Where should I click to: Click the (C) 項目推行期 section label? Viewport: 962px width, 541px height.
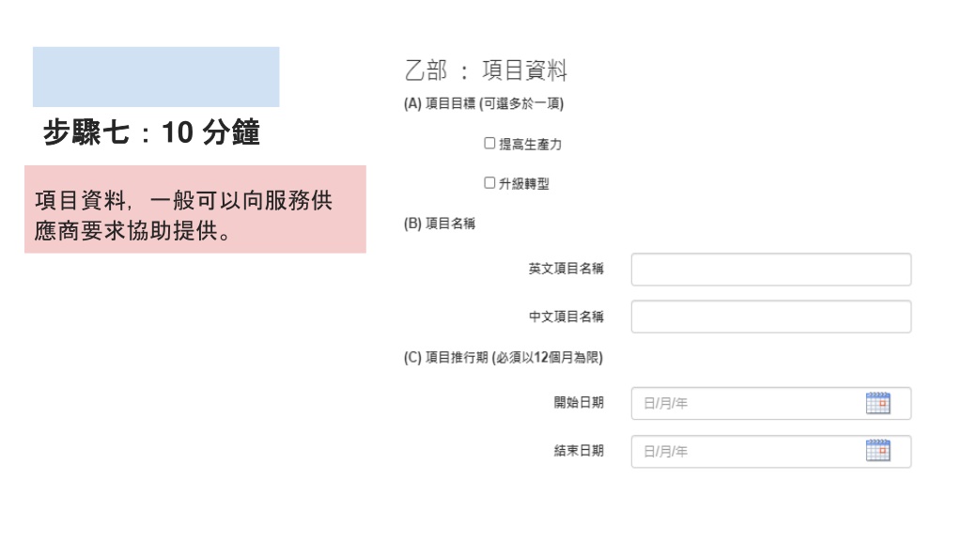click(x=504, y=357)
